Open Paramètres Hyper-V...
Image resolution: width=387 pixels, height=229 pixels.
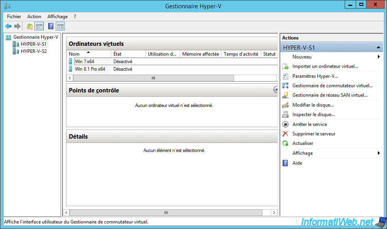pyautogui.click(x=315, y=76)
